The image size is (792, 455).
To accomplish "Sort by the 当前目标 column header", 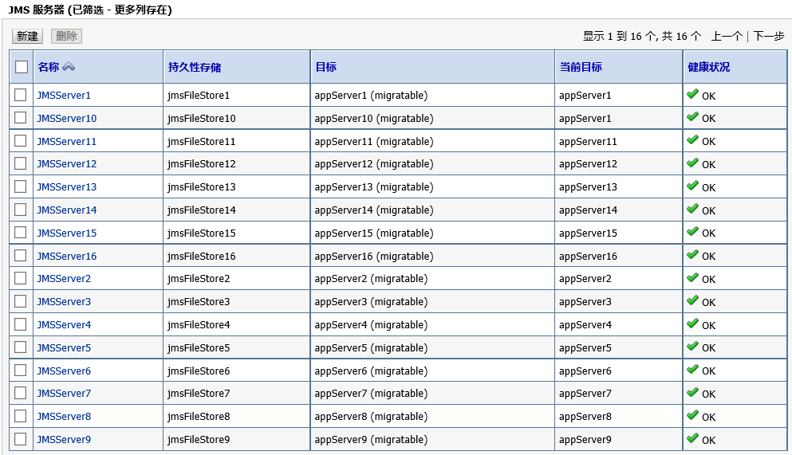I will [581, 67].
